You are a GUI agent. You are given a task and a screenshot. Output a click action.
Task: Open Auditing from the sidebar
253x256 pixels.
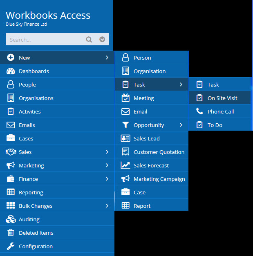pyautogui.click(x=57, y=219)
